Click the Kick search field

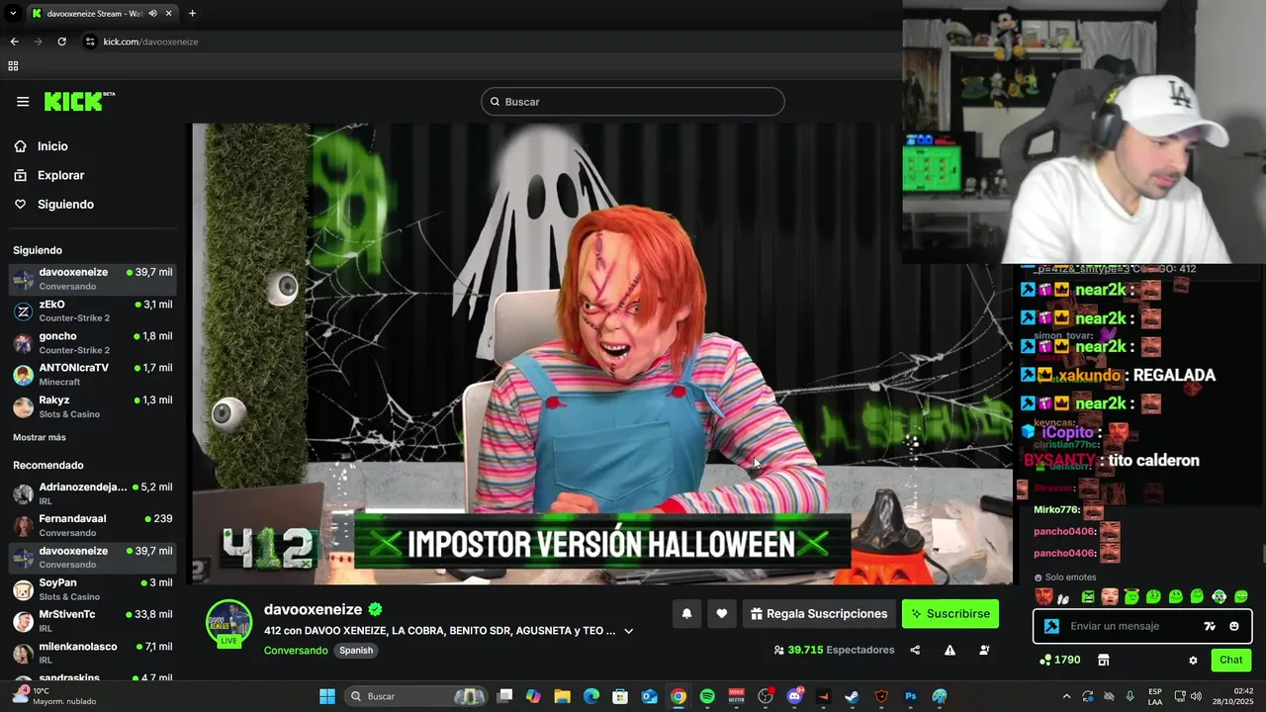[633, 102]
